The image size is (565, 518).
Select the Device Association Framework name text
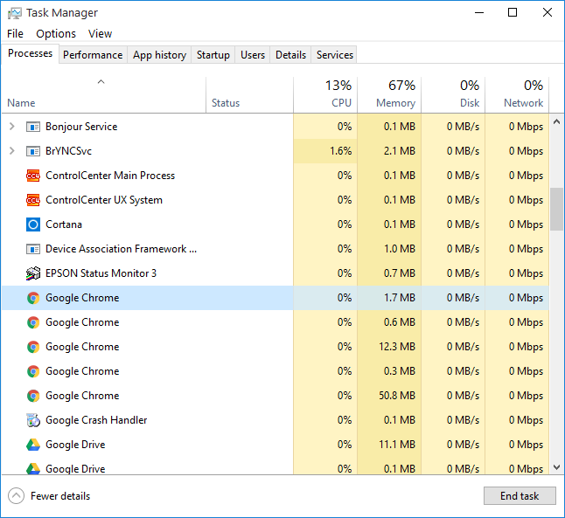point(121,249)
